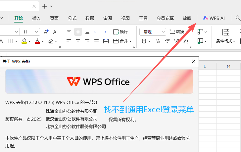Expand the 合并 merge dropdown arrow
Screen dimensions: 241x152
tap(130, 41)
